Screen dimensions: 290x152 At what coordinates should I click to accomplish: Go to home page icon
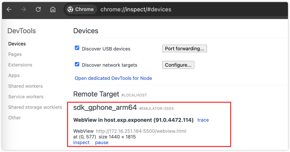[53, 9]
